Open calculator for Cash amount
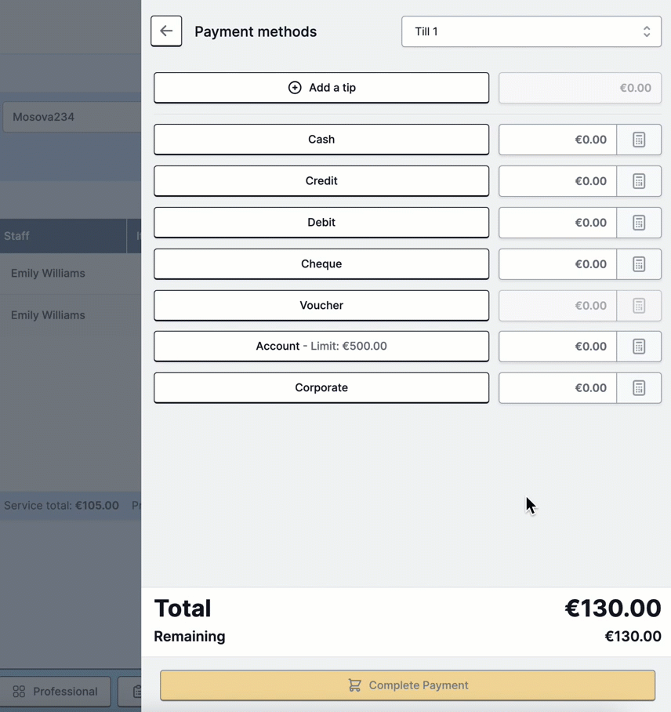The width and height of the screenshot is (671, 712). click(x=639, y=140)
